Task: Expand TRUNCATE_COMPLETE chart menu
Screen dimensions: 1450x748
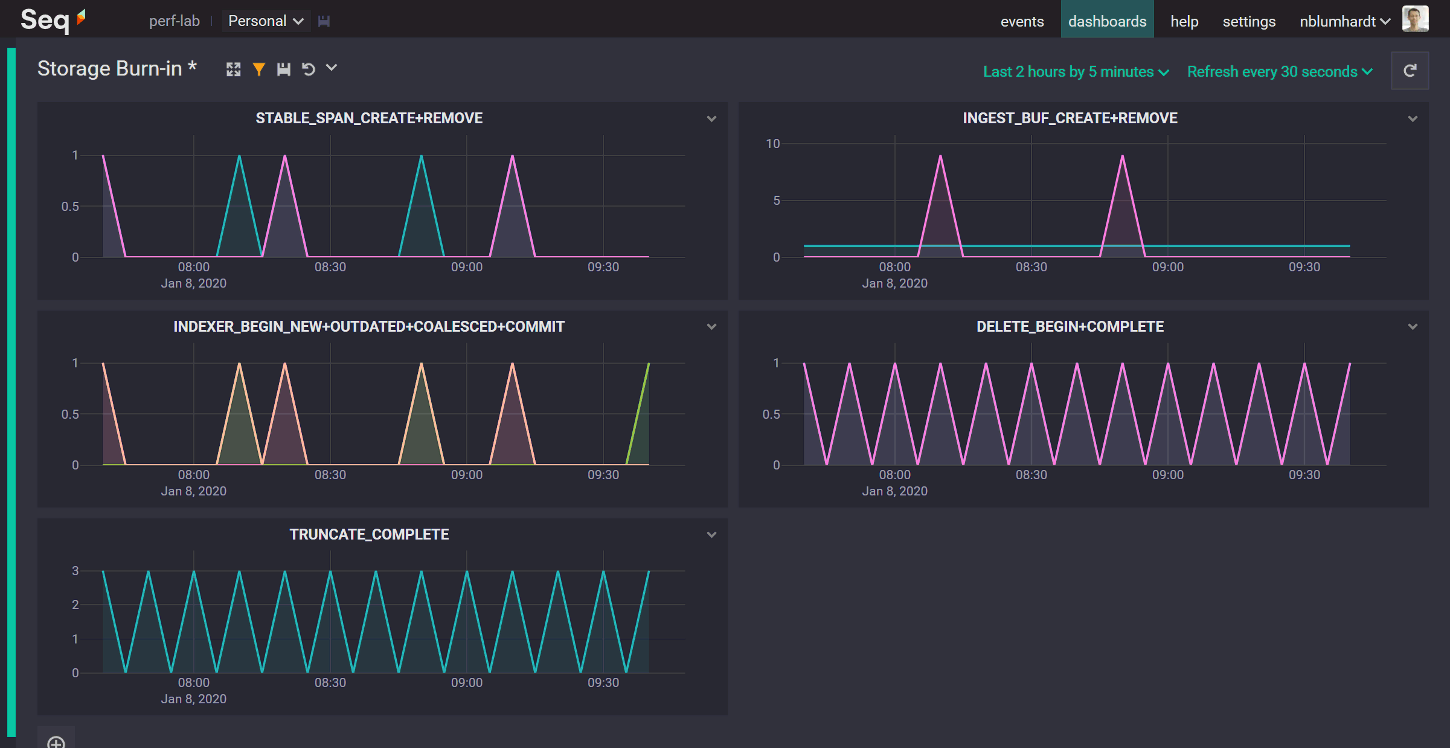Action: (711, 535)
